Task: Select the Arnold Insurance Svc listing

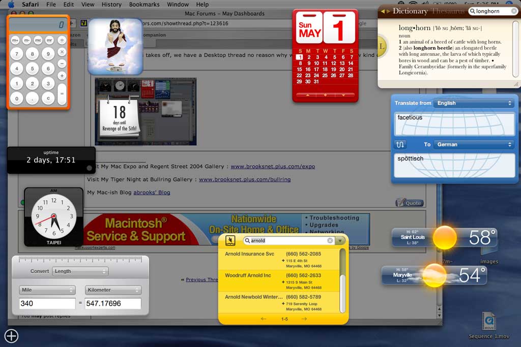Action: click(279, 260)
